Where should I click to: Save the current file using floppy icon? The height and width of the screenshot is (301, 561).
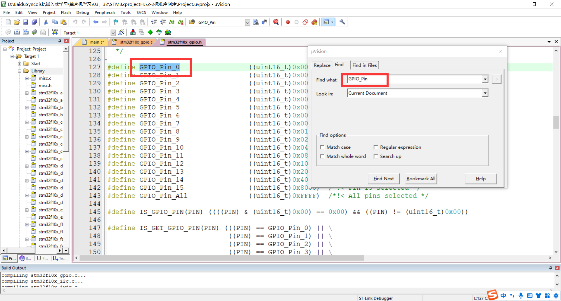(25, 22)
